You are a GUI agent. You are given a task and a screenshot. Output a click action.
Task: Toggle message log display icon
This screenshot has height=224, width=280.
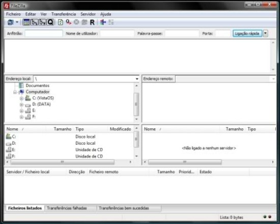(26, 22)
